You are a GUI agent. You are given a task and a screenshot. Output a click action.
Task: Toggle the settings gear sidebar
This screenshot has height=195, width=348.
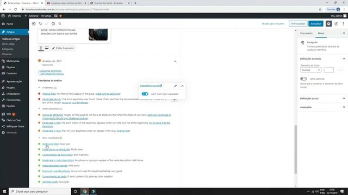(x=328, y=24)
